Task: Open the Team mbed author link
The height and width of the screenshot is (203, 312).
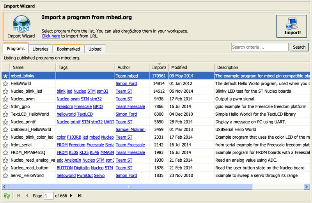Action: (x=127, y=76)
